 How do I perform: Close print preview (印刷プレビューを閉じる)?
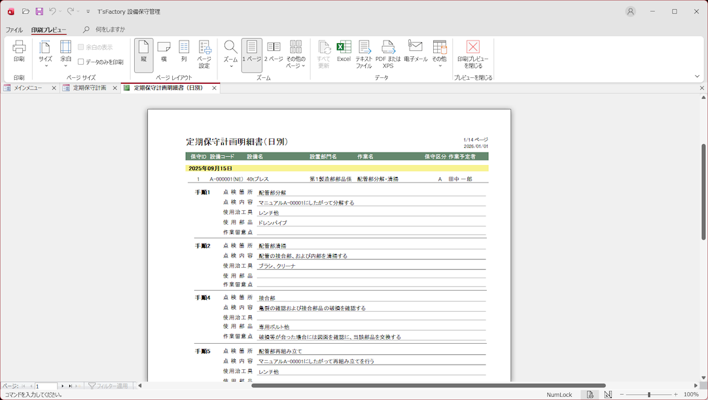472,54
